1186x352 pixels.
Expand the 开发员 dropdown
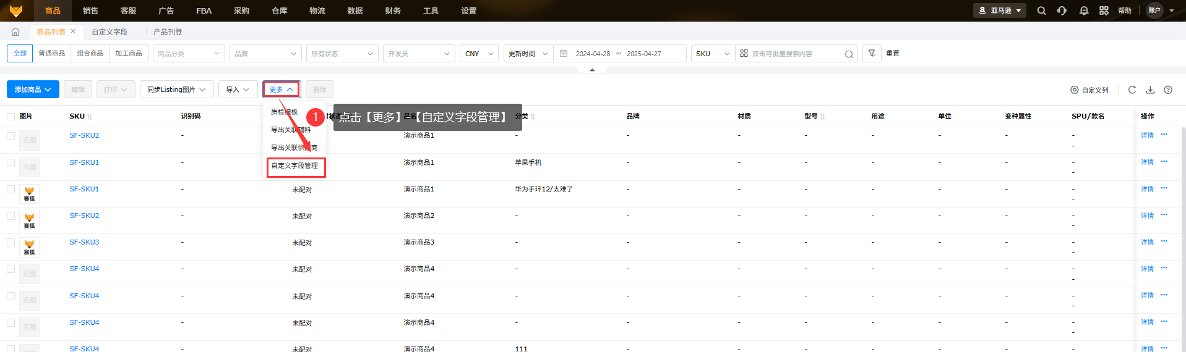[419, 54]
